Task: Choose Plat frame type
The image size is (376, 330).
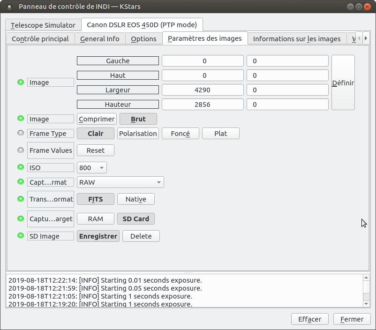Action: tap(221, 133)
